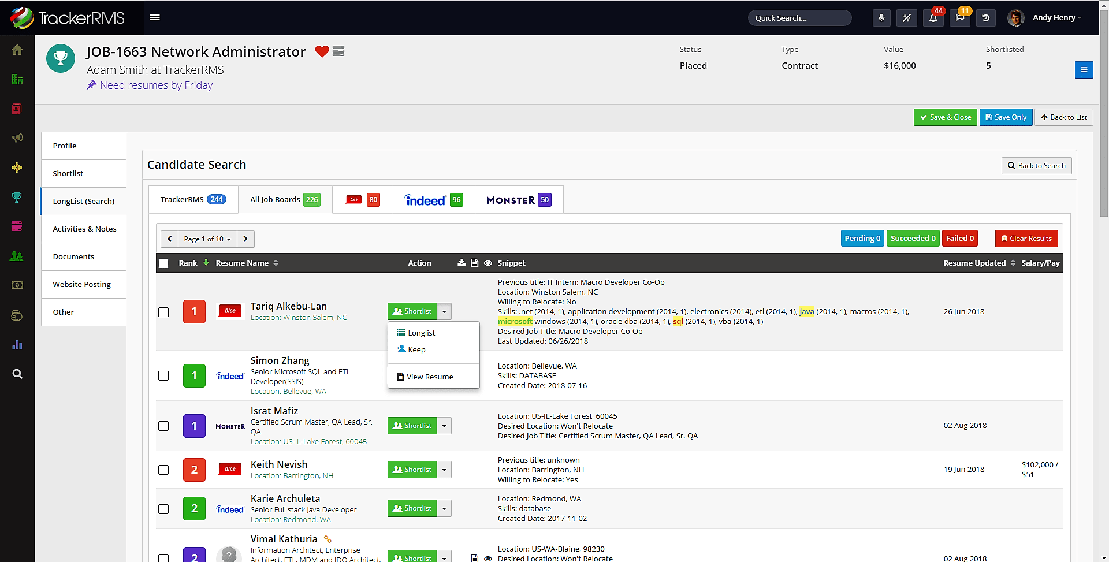Screen dimensions: 1109x562
Task: Open the microphone tool in top bar
Action: coord(881,18)
